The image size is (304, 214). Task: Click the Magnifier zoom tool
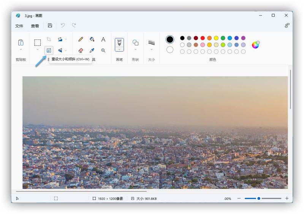click(103, 50)
